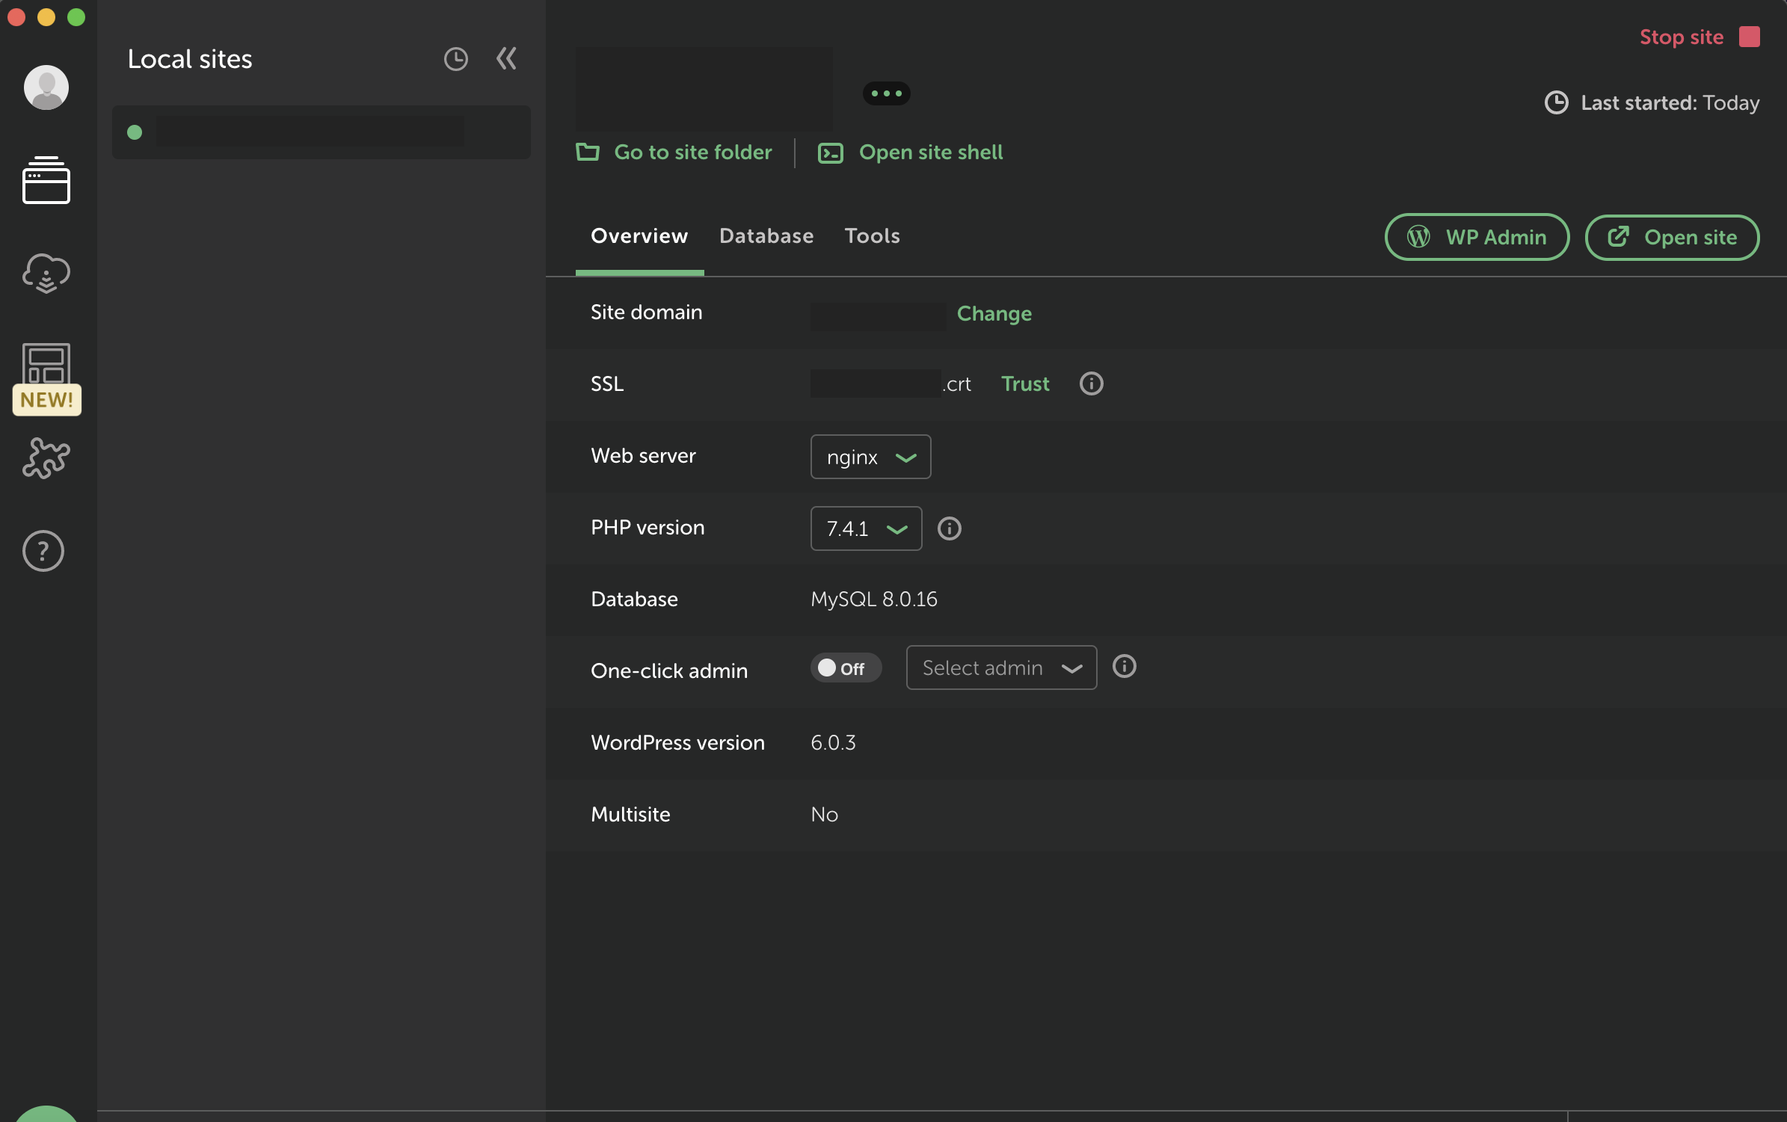Viewport: 1787px width, 1122px height.
Task: Click the PHP version info icon
Action: 950,528
